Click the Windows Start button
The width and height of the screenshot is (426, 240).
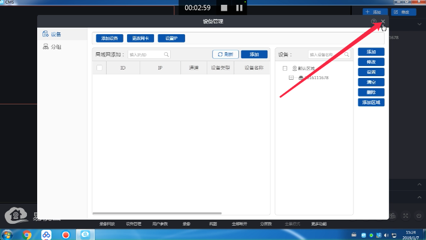click(x=8, y=234)
